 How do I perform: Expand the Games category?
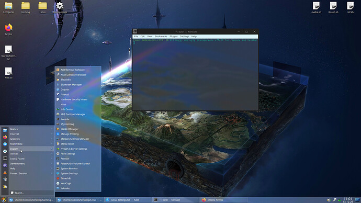[x=31, y=129]
